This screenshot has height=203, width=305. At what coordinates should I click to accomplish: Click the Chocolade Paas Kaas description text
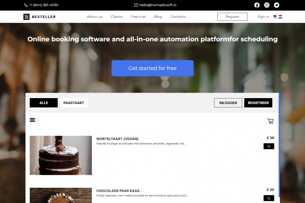pyautogui.click(x=142, y=196)
